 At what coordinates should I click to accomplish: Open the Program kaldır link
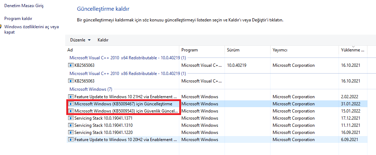[x=18, y=19]
